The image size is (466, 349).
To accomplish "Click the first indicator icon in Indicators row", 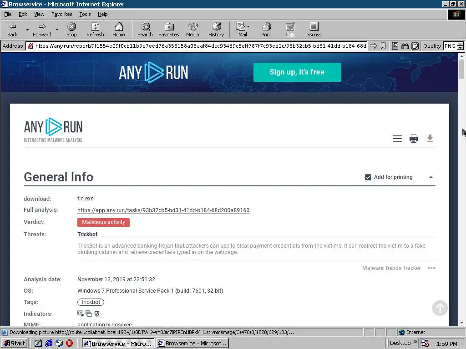I will click(80, 314).
